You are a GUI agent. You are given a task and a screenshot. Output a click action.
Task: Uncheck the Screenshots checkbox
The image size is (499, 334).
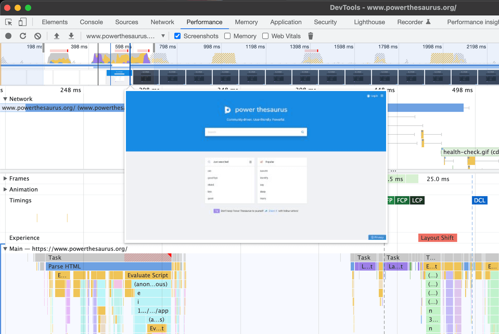click(x=177, y=36)
